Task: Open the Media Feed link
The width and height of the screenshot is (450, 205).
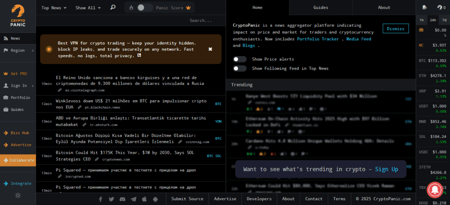Action: (359, 39)
